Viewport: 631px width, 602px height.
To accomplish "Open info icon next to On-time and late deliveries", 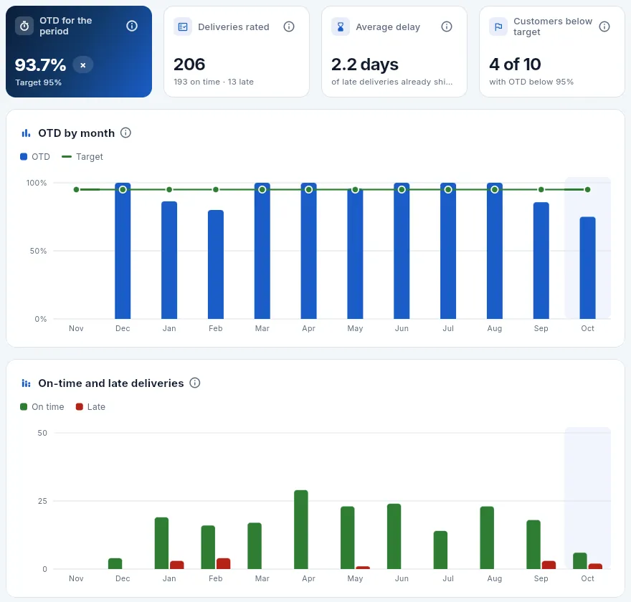I will 195,383.
